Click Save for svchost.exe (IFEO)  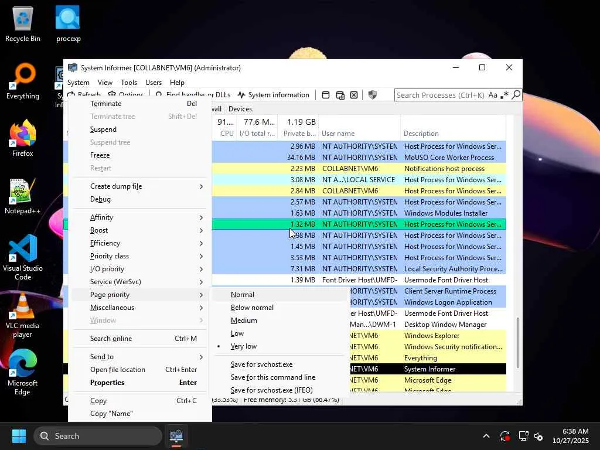click(280, 390)
